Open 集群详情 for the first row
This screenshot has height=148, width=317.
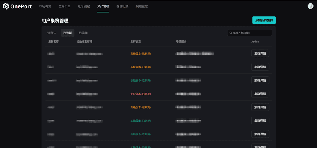point(260,53)
